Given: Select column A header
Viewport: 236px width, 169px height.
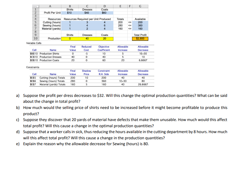Looking at the screenshot, I should pyautogui.click(x=50, y=6).
